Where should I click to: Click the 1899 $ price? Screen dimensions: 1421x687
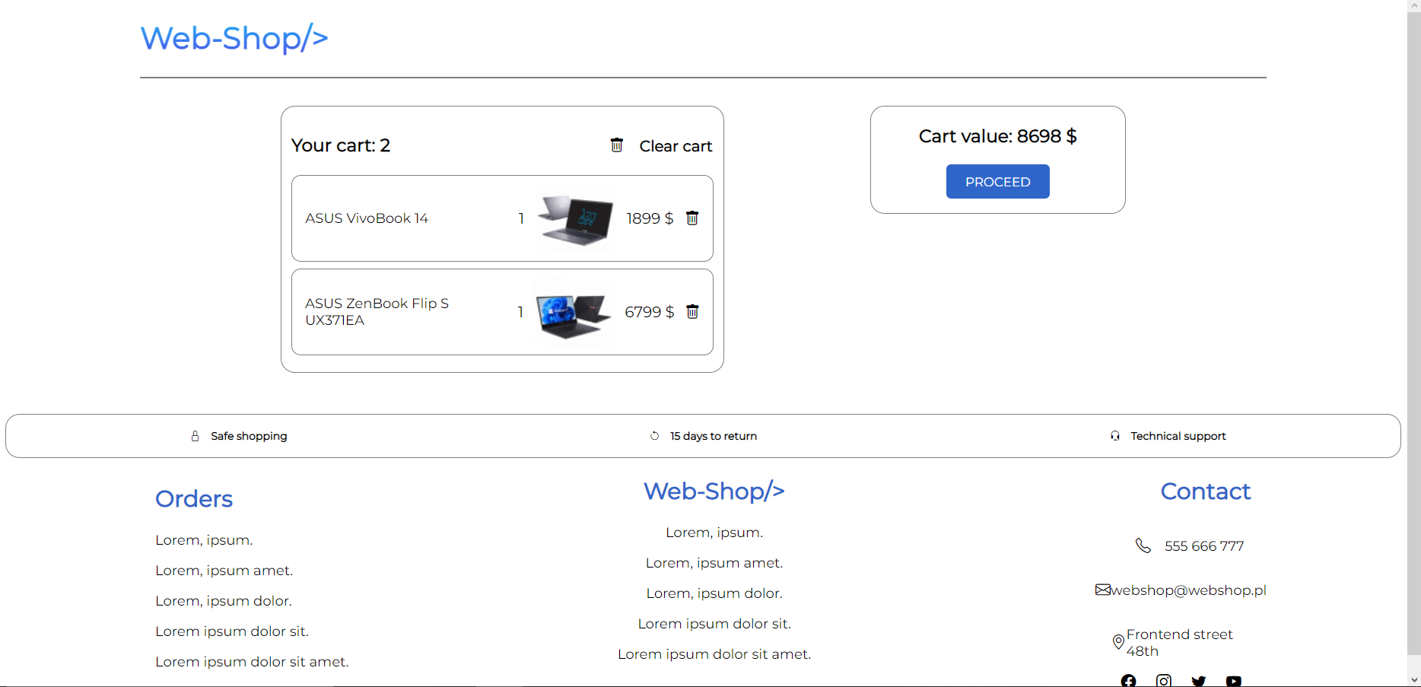pyautogui.click(x=650, y=218)
